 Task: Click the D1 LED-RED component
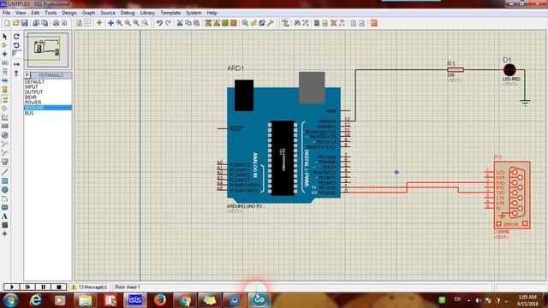coord(509,70)
